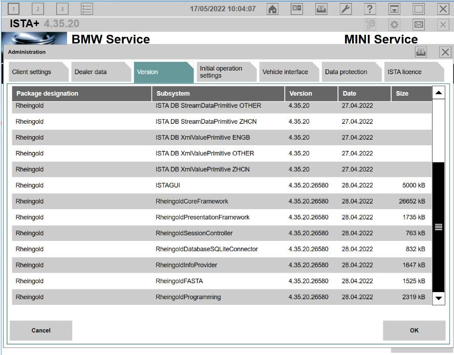454x355 pixels.
Task: Confirm with the OK button
Action: tap(414, 330)
